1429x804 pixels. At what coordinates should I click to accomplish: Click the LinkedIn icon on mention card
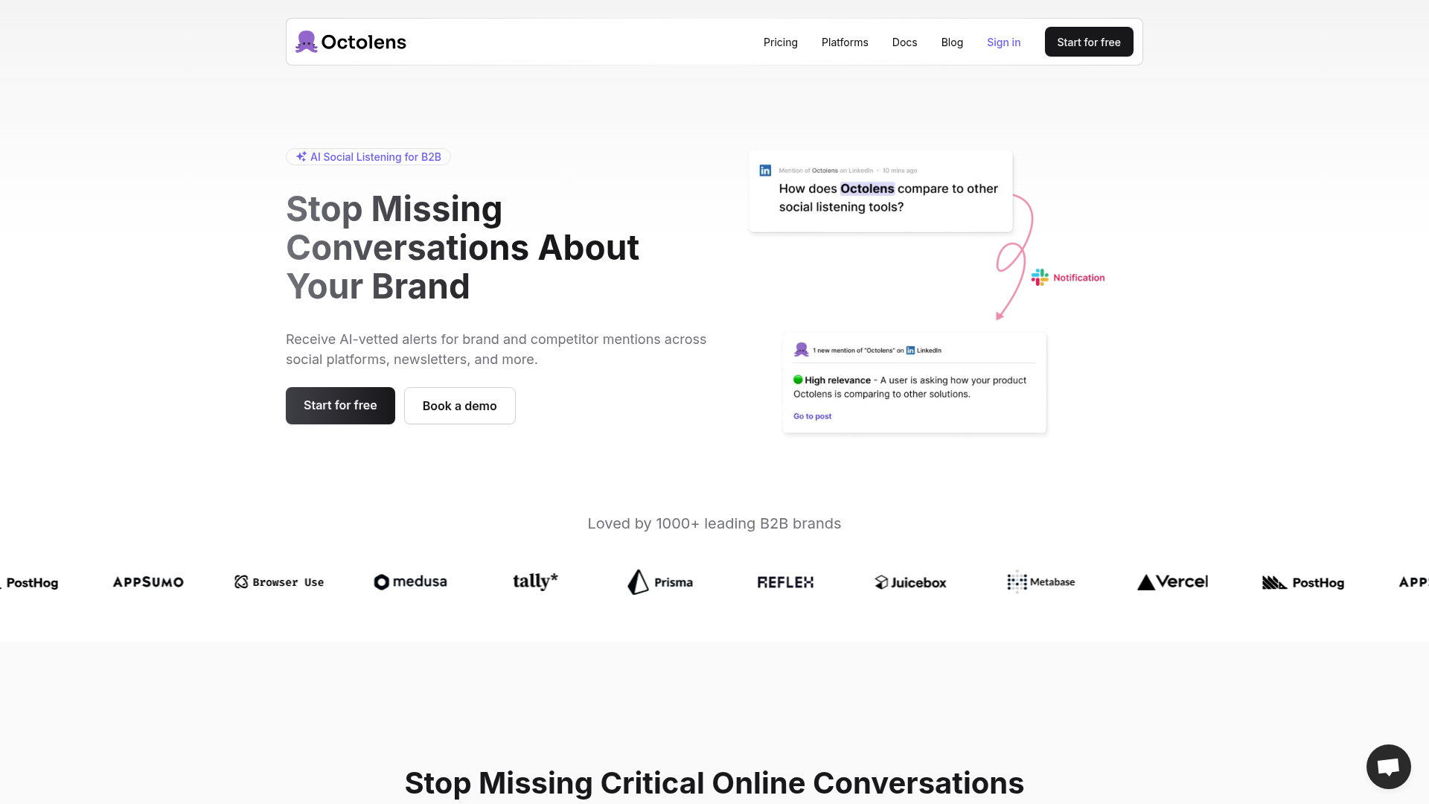click(x=765, y=170)
